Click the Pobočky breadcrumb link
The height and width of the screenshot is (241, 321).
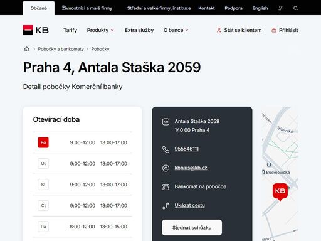(100, 49)
